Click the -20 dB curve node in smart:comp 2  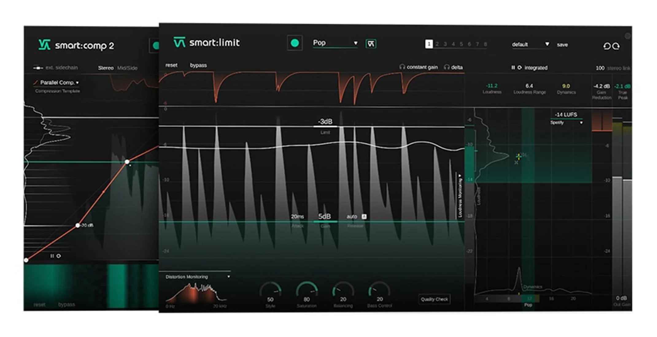(78, 225)
